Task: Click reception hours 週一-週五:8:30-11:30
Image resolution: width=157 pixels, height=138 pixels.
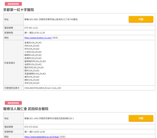Action: pos(35,33)
